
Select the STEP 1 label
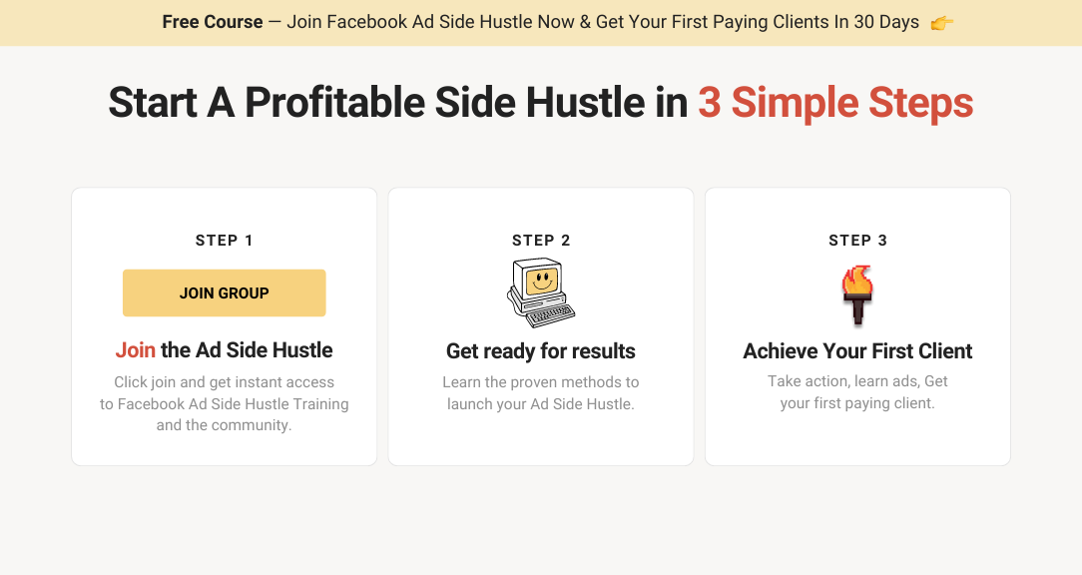coord(224,240)
